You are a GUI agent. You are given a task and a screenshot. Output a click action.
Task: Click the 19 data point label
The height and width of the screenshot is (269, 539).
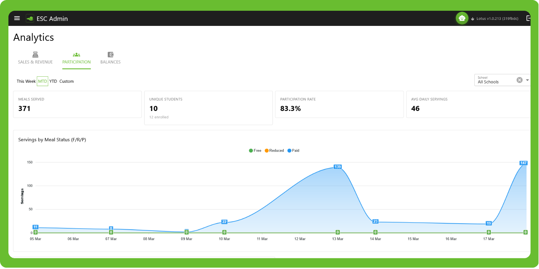point(488,223)
